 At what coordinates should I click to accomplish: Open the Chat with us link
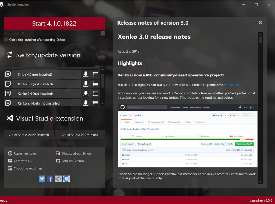click(x=20, y=161)
